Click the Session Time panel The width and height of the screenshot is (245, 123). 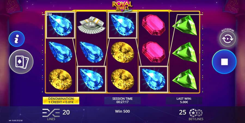tap(122, 100)
